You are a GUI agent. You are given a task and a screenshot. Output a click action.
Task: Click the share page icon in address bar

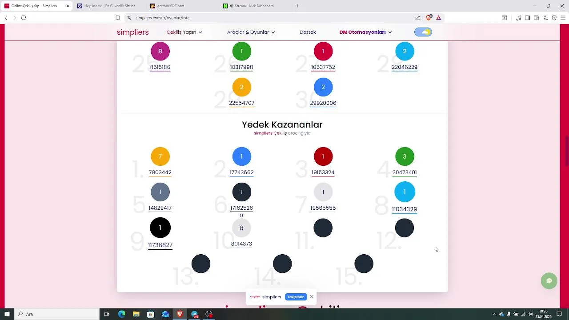(x=418, y=18)
